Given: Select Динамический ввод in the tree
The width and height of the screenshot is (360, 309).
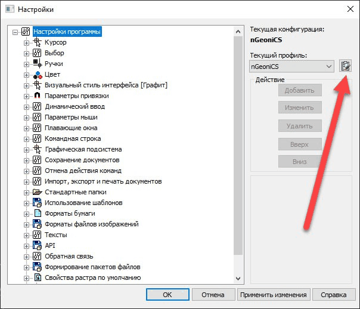Looking at the screenshot, I should (75, 106).
